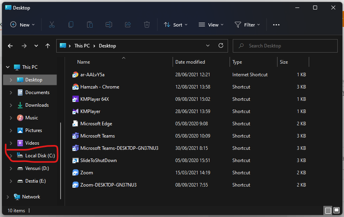
Task: Click the Music icon in sidebar
Action: click(20, 118)
